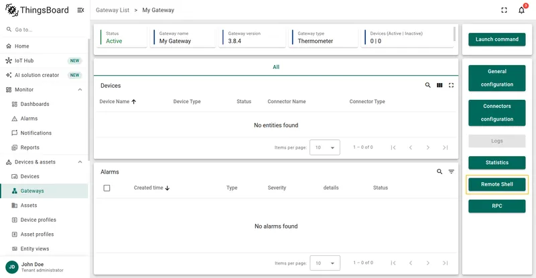
Task: Click the Thermometer gateway type value
Action: pyautogui.click(x=315, y=41)
